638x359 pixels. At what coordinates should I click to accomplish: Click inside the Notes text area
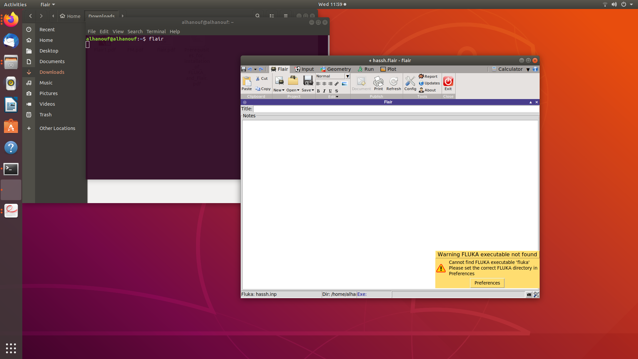coord(390,204)
